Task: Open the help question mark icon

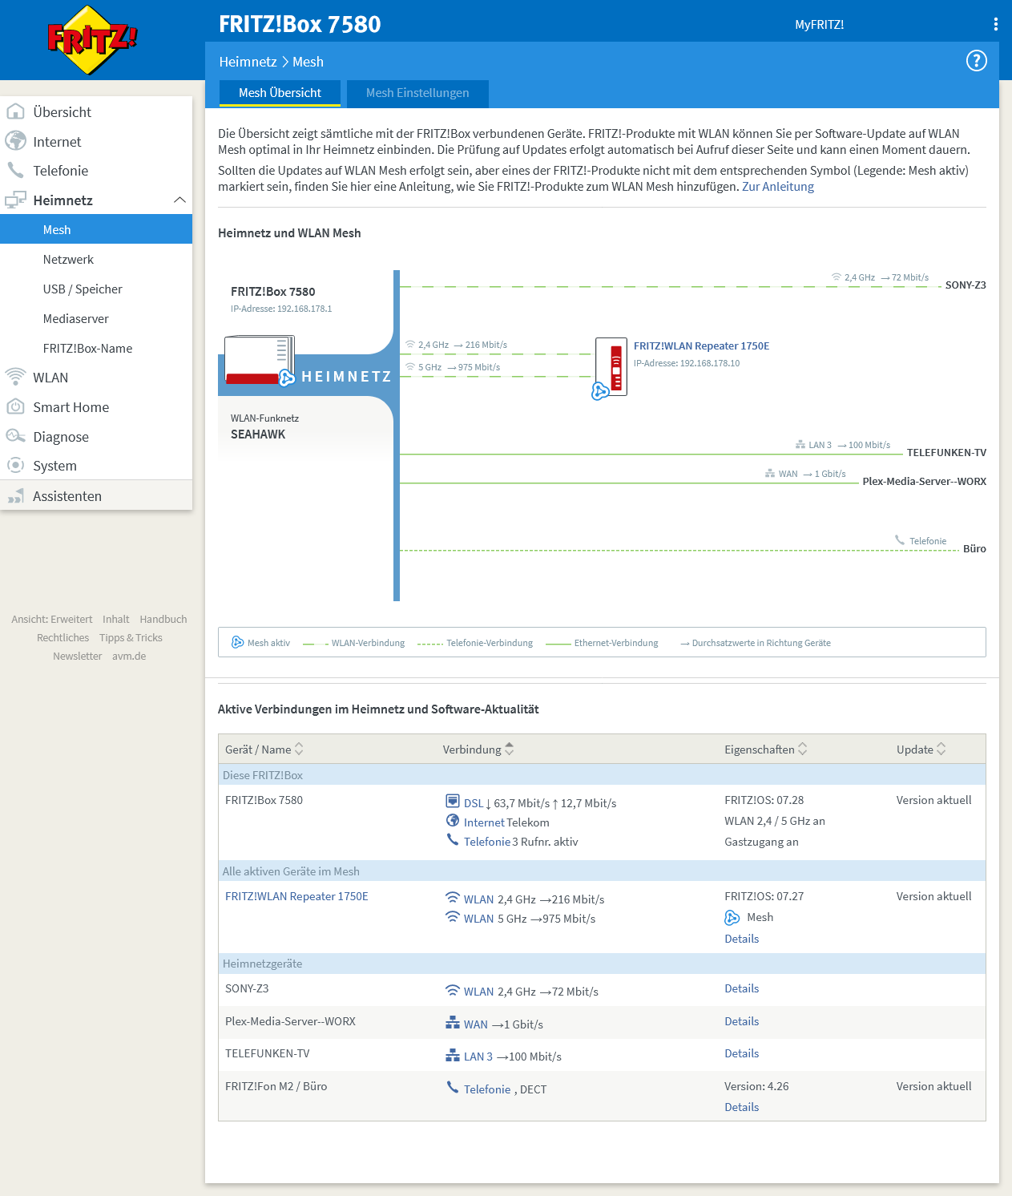Action: pyautogui.click(x=976, y=61)
